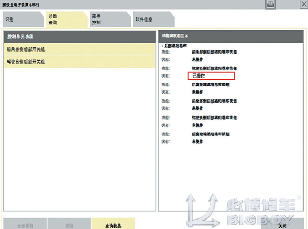Click the 功能和状态显示 panel header

(x=231, y=36)
